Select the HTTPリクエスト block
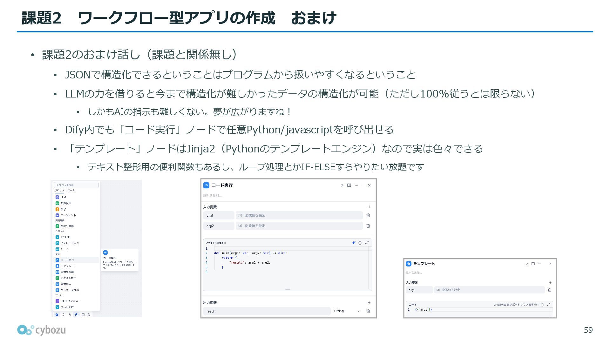 point(77,301)
